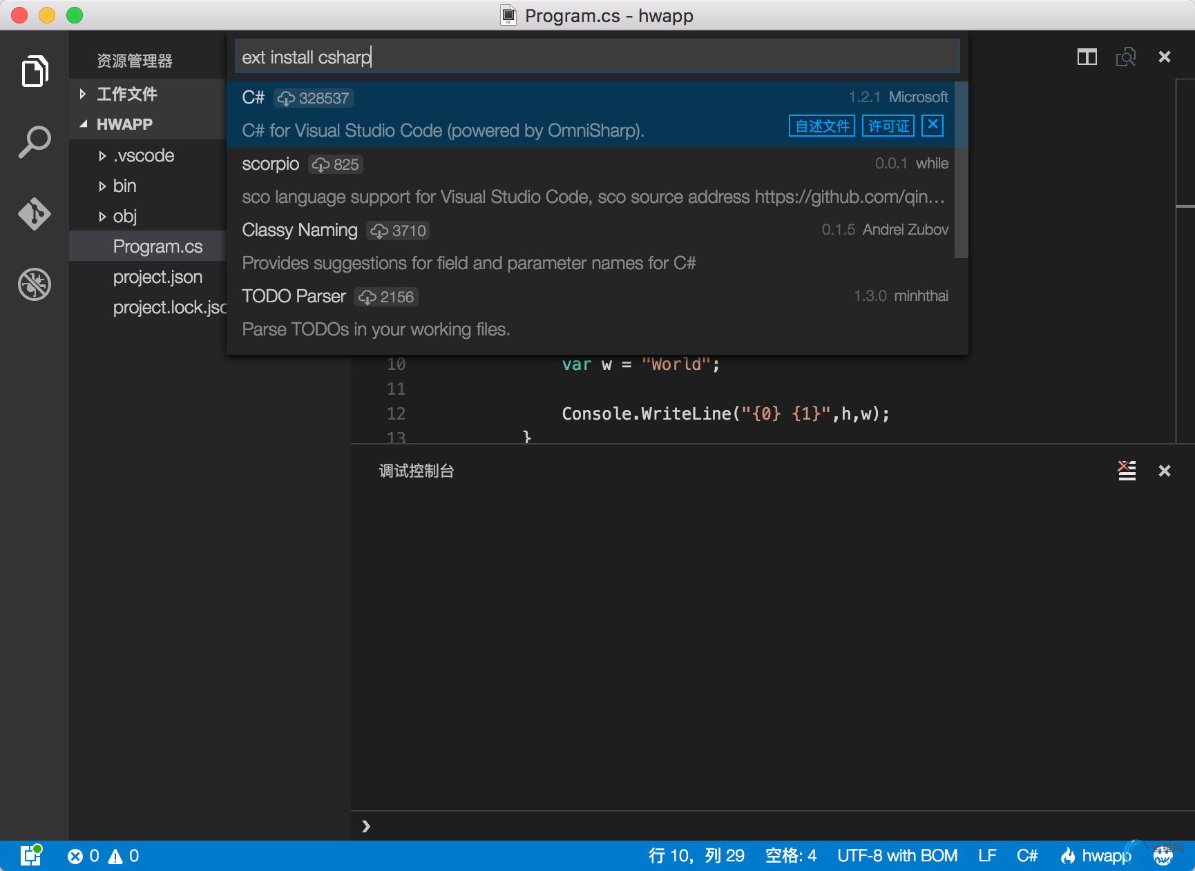Viewport: 1195px width, 871px height.
Task: Click the extension search input field
Action: (597, 57)
